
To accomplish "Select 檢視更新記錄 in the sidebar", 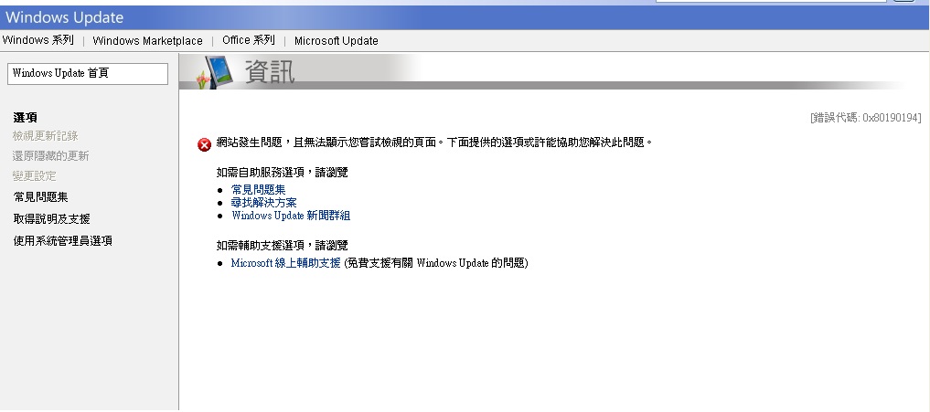I will [46, 136].
